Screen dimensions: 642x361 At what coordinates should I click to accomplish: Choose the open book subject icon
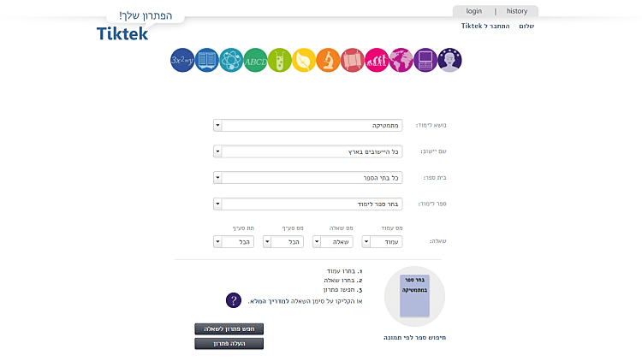tap(207, 60)
